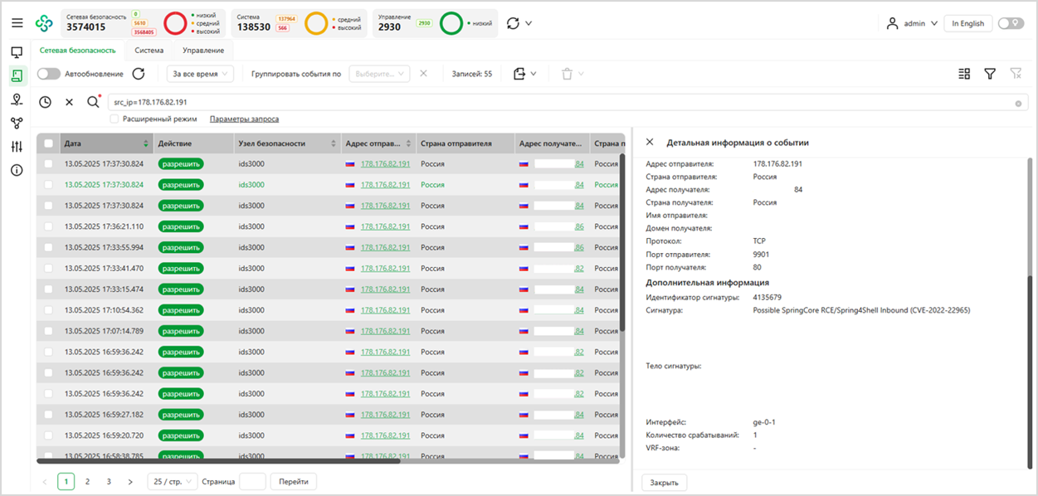This screenshot has height=496, width=1038.
Task: Click the Закрыть button
Action: point(664,482)
